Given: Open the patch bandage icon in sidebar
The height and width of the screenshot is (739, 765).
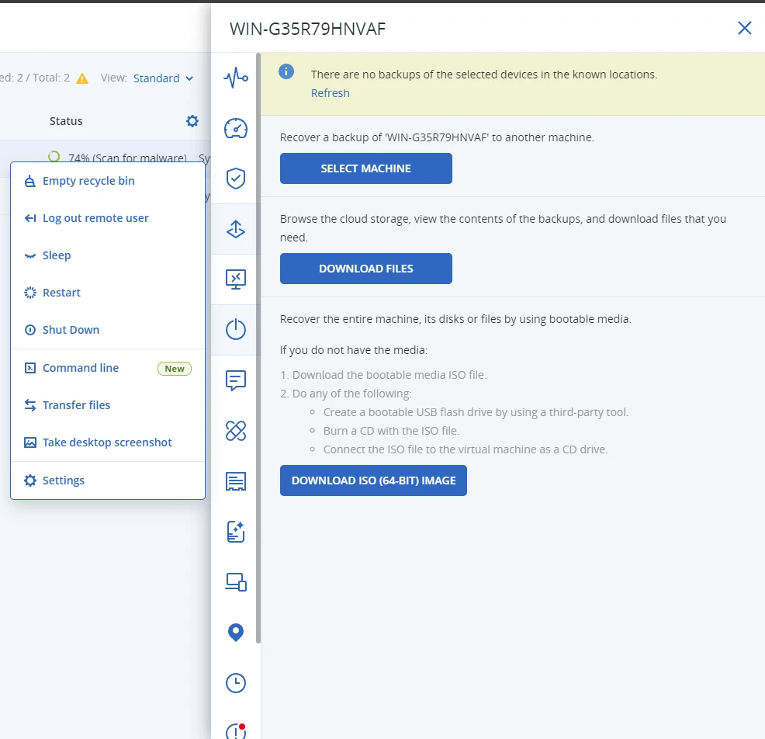Looking at the screenshot, I should coord(236,431).
